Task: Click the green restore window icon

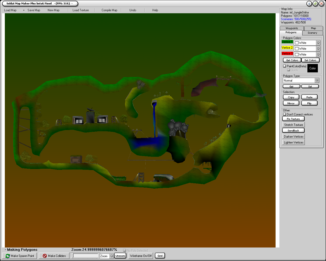Action: point(315,4)
